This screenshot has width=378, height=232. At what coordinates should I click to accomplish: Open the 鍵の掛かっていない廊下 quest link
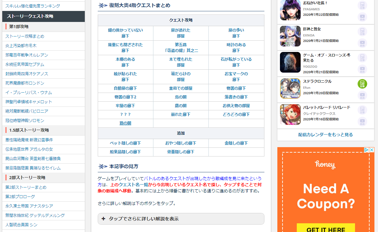pyautogui.click(x=125, y=33)
